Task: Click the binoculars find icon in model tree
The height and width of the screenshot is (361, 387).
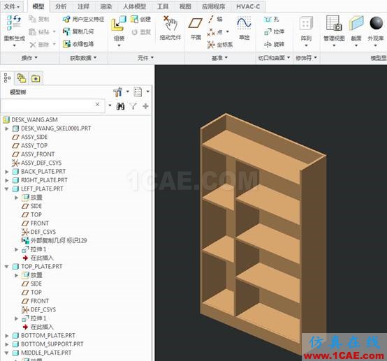Action: click(x=120, y=106)
